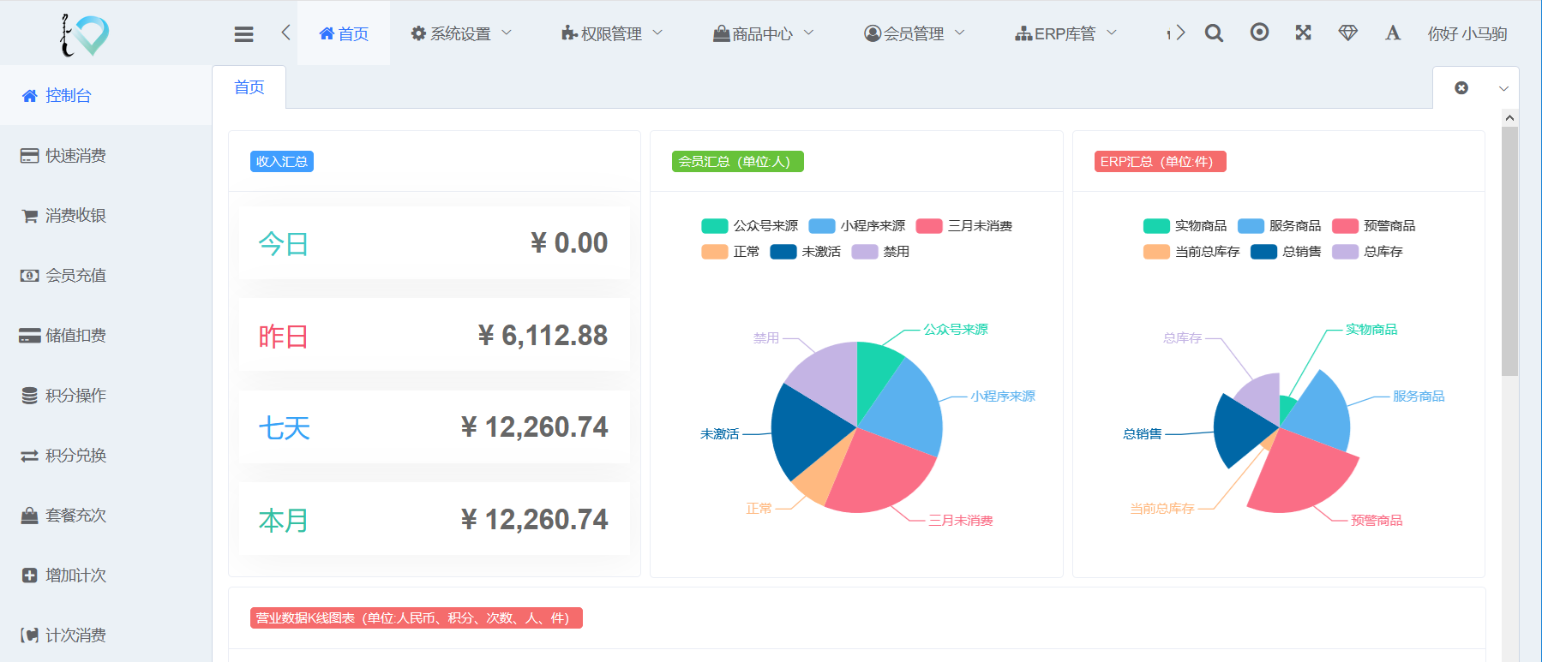
Task: Click the vertical scrollbar thumb
Action: pos(1509,251)
